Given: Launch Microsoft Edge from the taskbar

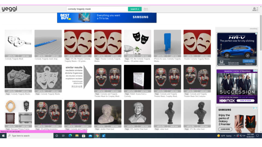Looking at the screenshot, I should click(70, 136).
